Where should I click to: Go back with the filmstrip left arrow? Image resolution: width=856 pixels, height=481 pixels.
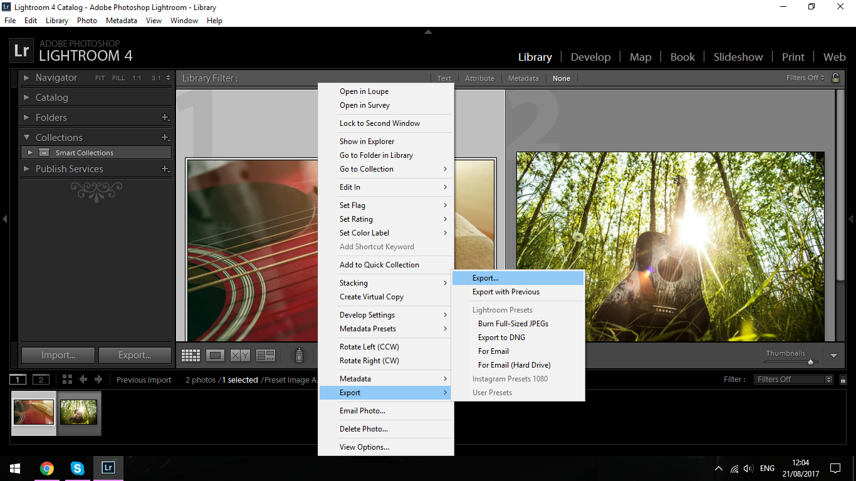83,380
